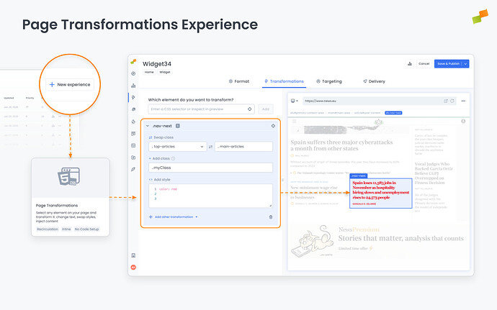Select the highlighted breadcrumb chip in preview path
Screen dimensions: 497x310
point(393,113)
